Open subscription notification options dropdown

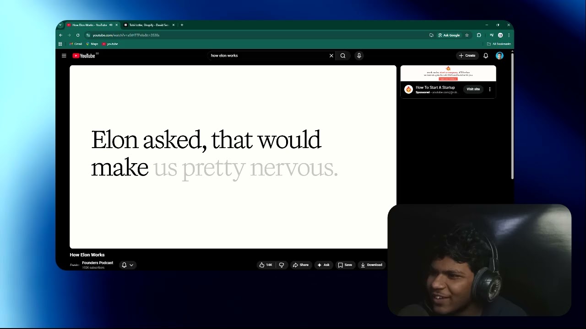pyautogui.click(x=127, y=265)
